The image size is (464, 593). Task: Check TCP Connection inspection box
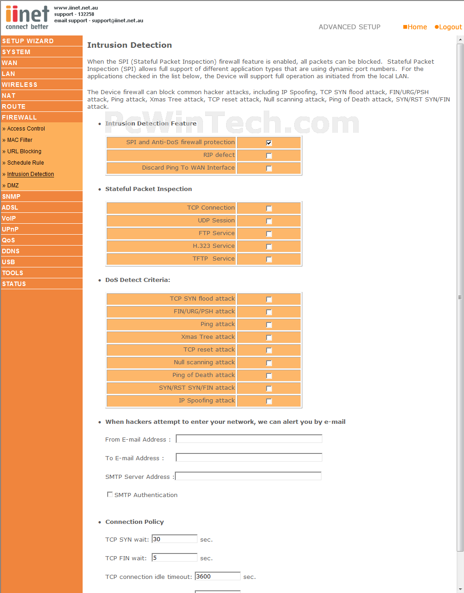pos(269,208)
